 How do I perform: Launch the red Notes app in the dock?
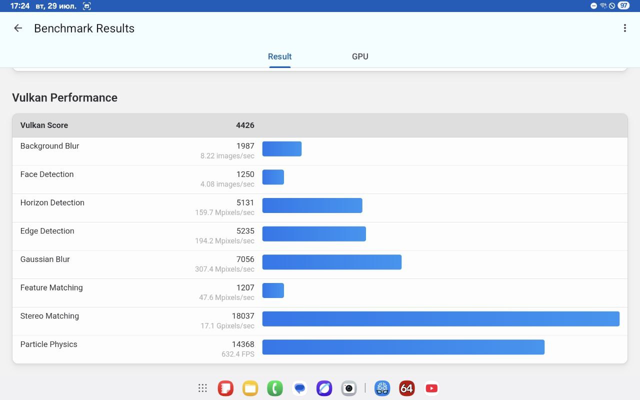click(x=225, y=388)
